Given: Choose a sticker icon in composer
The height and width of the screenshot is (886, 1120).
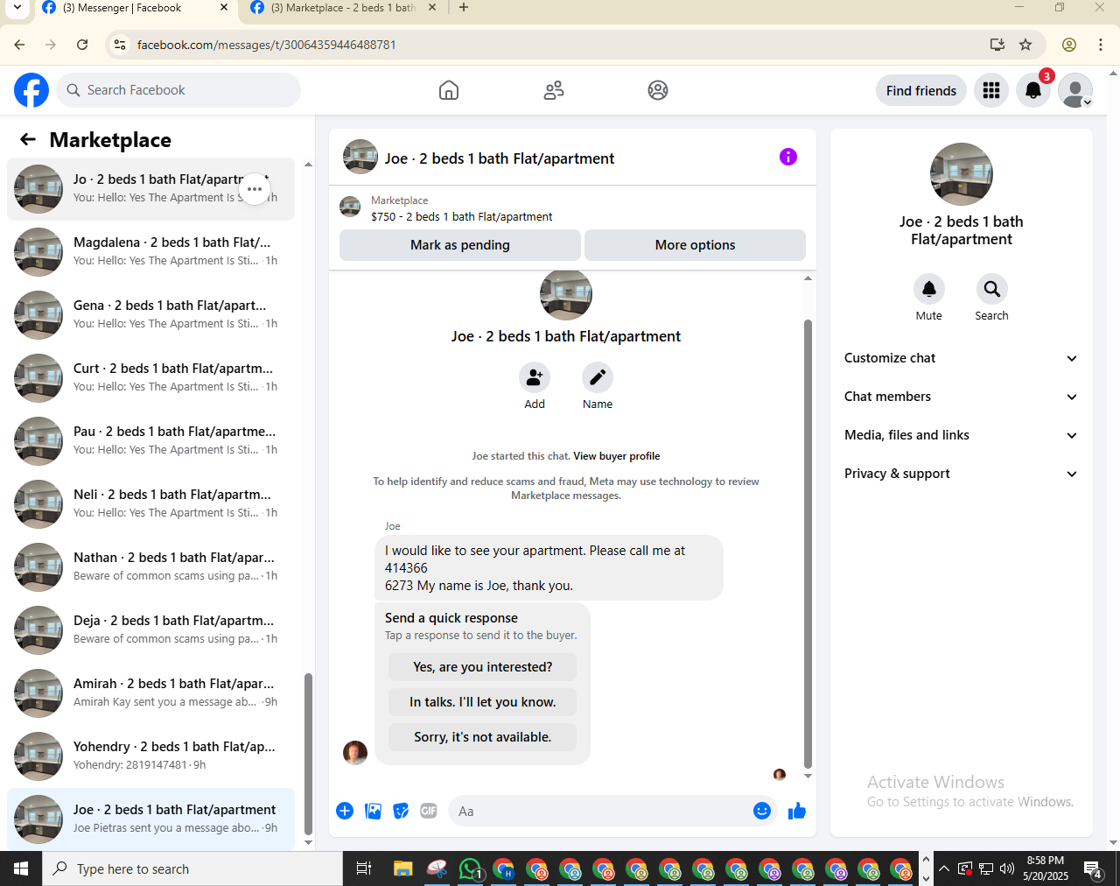Looking at the screenshot, I should 401,811.
